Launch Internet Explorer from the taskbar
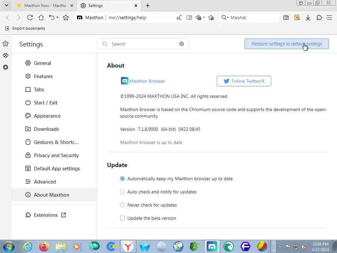Viewport: 337px width, 253px height. (x=28, y=246)
